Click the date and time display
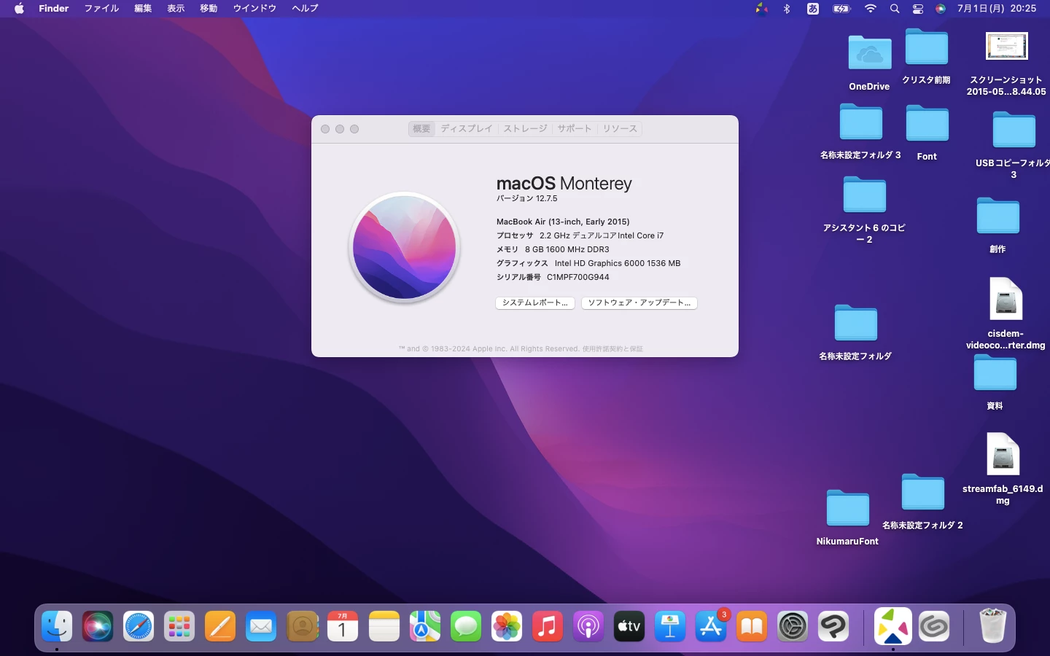1050x656 pixels. (x=997, y=9)
